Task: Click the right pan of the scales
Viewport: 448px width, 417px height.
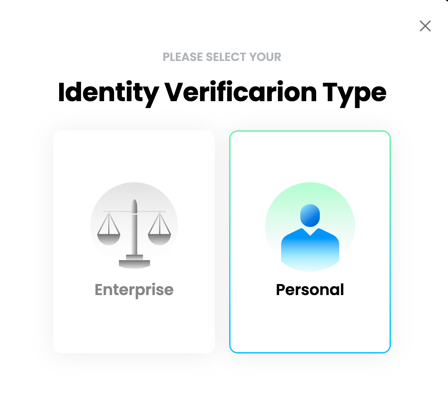Action: [x=159, y=239]
